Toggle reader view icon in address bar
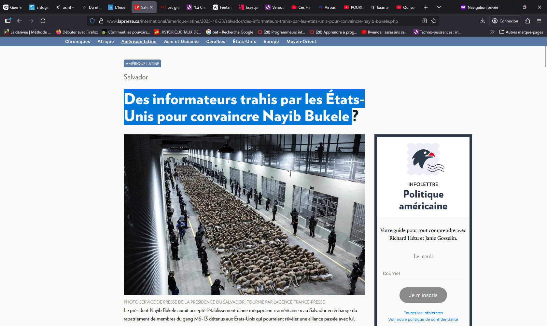The height and width of the screenshot is (326, 547). click(x=425, y=21)
